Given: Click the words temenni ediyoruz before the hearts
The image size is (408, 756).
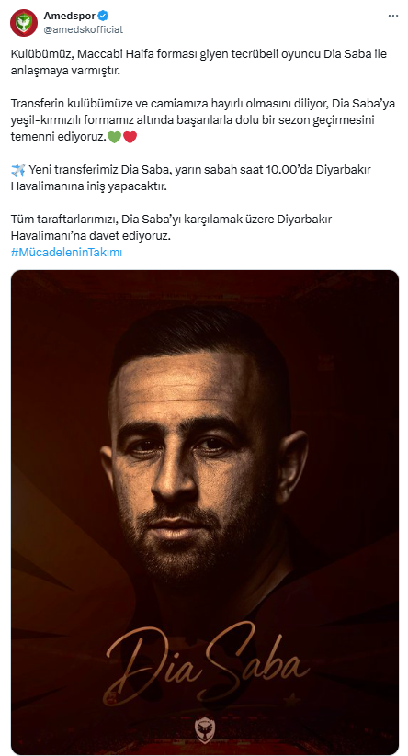Looking at the screenshot, I should (x=58, y=138).
